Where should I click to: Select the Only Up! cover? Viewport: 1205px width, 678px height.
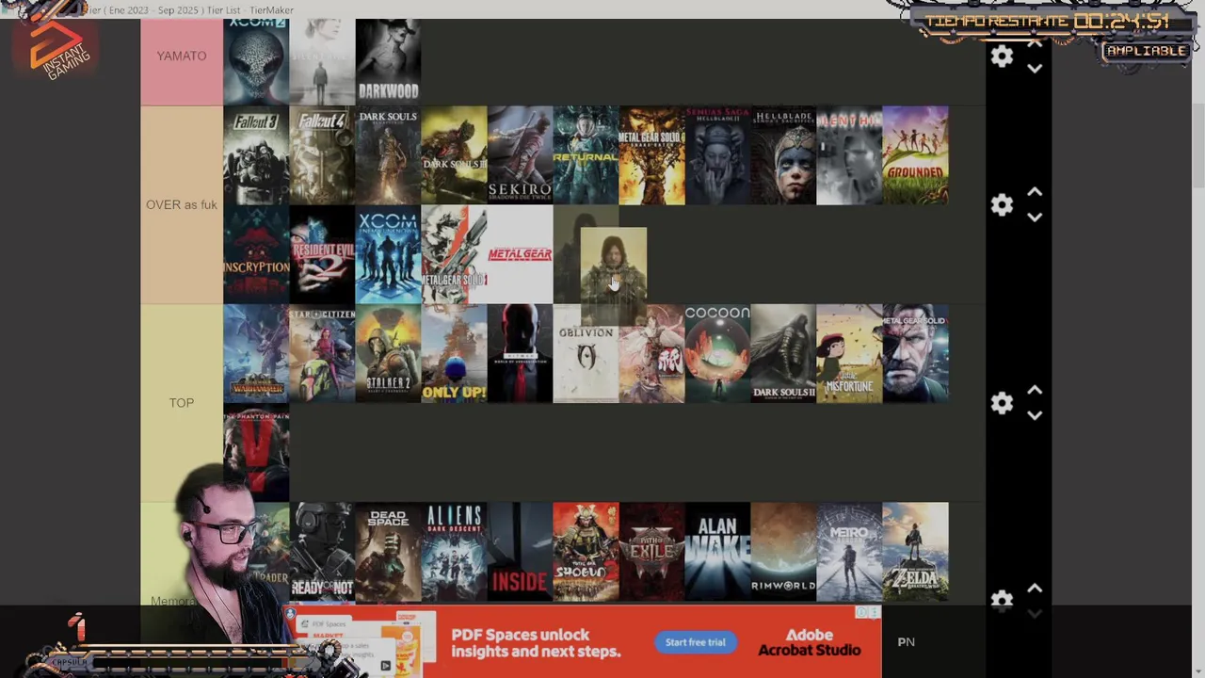coord(454,353)
